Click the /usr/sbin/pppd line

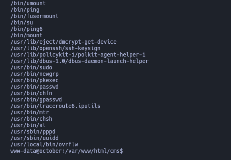click(x=33, y=132)
